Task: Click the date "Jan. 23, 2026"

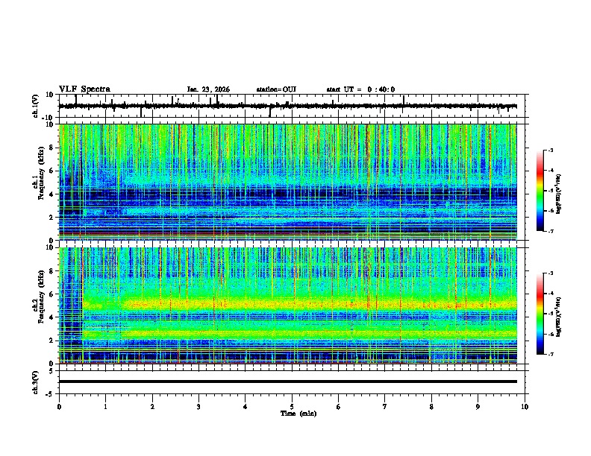Action: 208,89
